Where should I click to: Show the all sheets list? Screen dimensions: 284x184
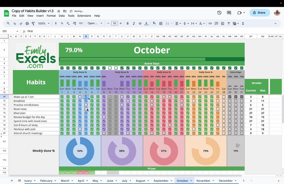(x=19, y=181)
